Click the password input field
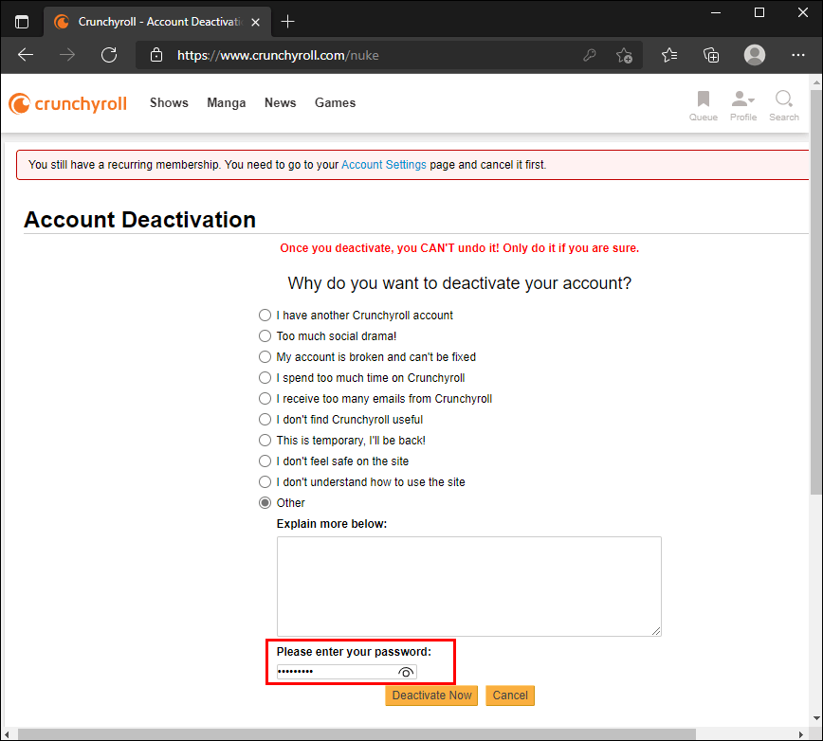 click(x=346, y=672)
